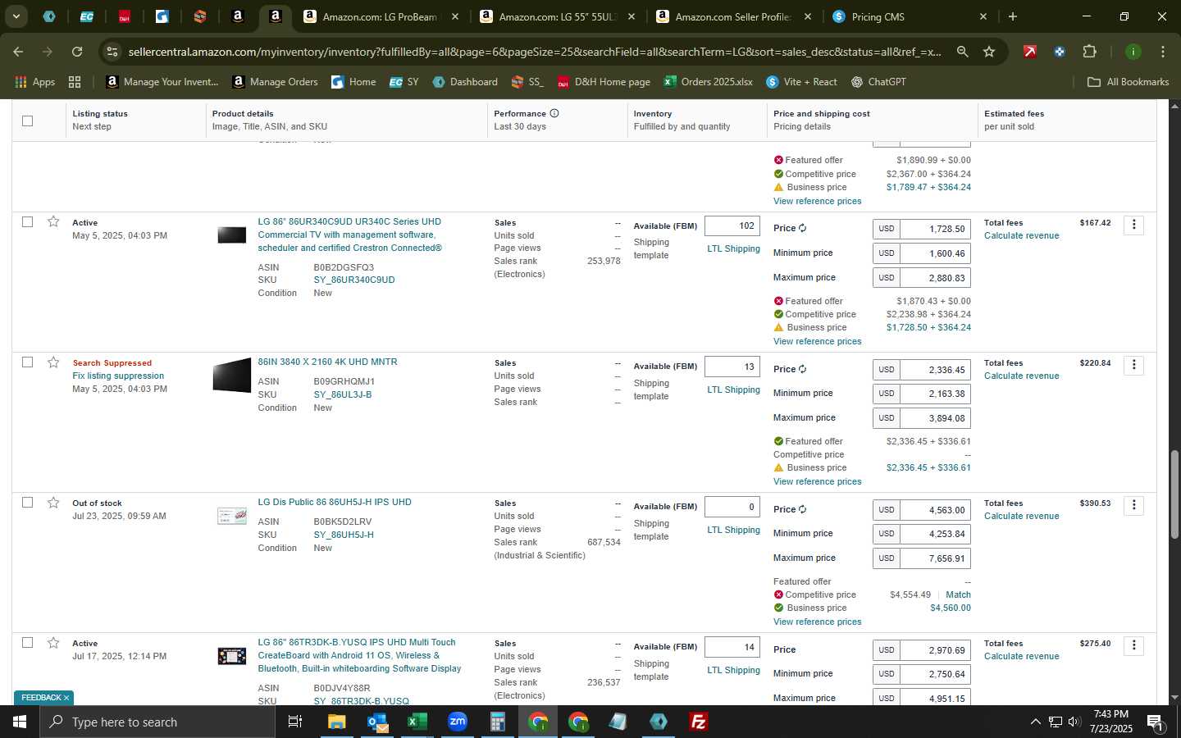Click Fix listing suppression link
Image resolution: width=1181 pixels, height=738 pixels.
[x=118, y=376]
